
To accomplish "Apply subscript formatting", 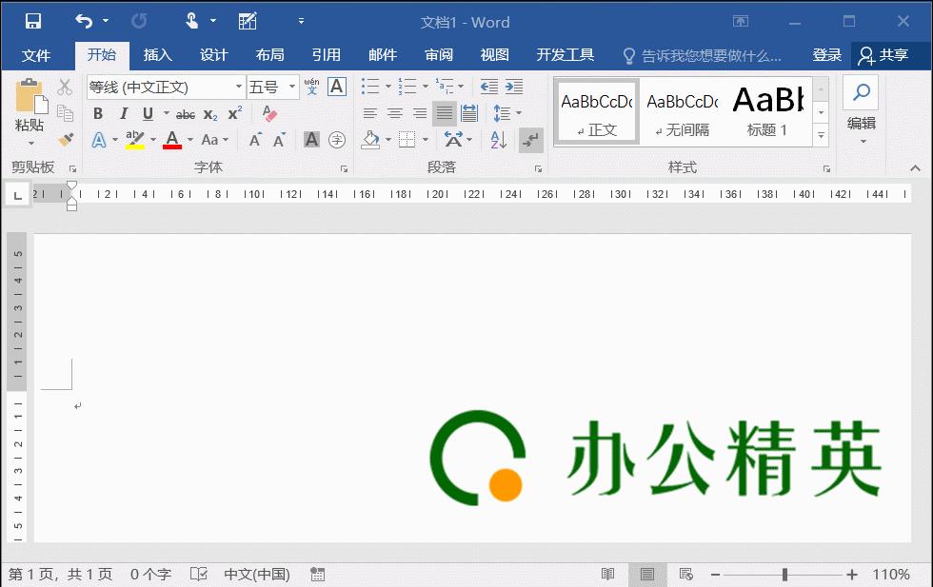I will click(209, 112).
